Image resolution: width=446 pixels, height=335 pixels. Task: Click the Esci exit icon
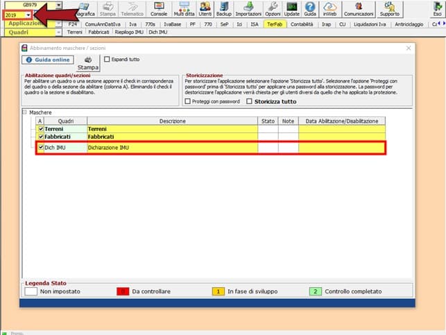pyautogui.click(x=437, y=9)
